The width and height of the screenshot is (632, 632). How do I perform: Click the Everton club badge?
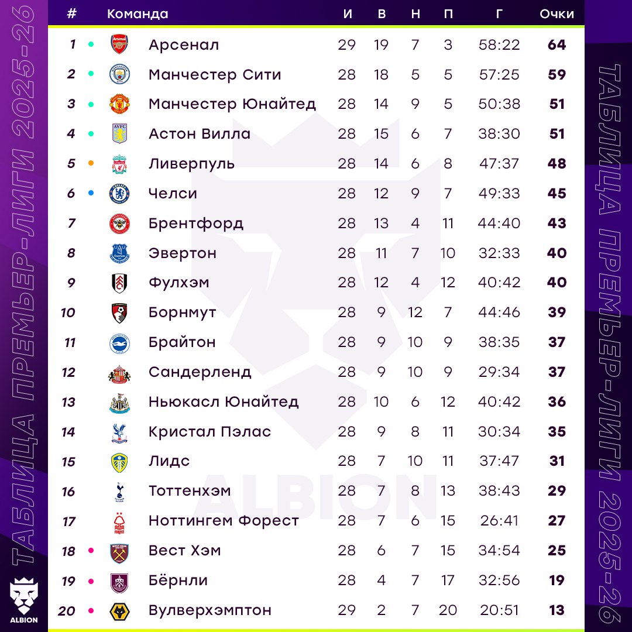coord(119,253)
